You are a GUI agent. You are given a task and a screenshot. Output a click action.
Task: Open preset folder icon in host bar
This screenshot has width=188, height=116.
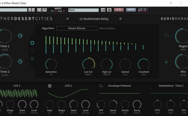(39, 10)
